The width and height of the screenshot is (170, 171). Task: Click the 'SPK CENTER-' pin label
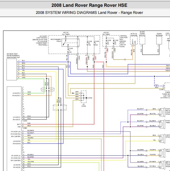coord(16,137)
